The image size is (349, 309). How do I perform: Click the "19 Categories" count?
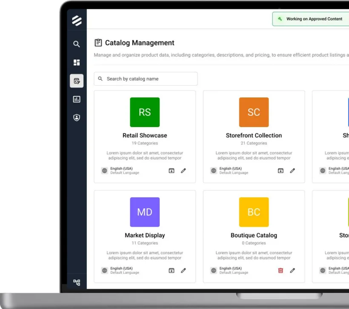point(145,143)
